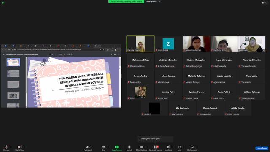
Task: Zoom in the PDF with plus button
Action: coord(65,54)
